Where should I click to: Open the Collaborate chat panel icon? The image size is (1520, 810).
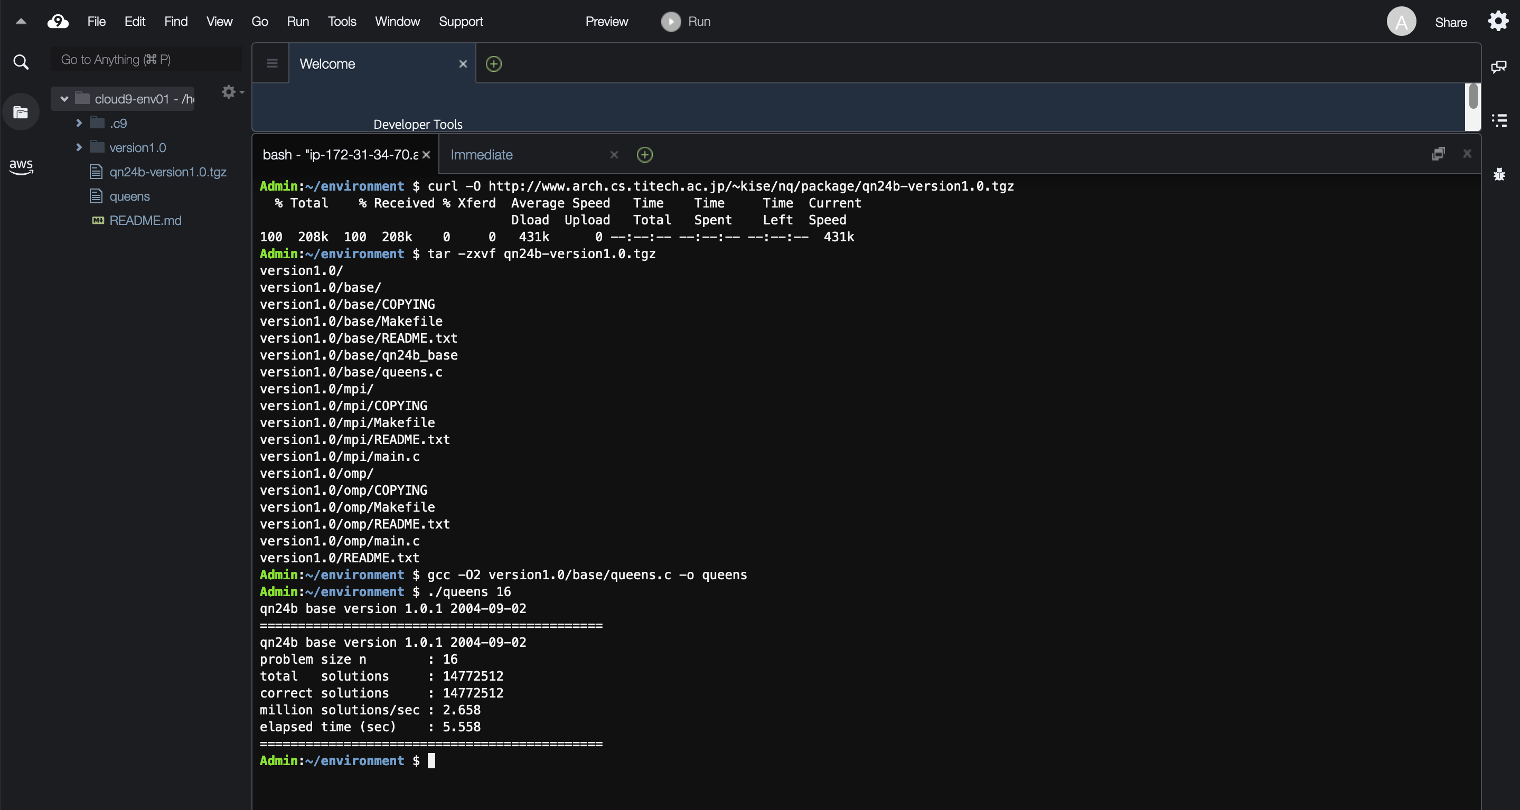[x=1499, y=67]
